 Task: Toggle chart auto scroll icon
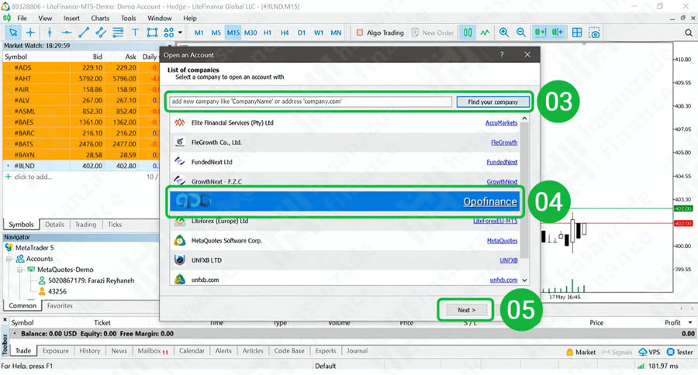point(540,33)
